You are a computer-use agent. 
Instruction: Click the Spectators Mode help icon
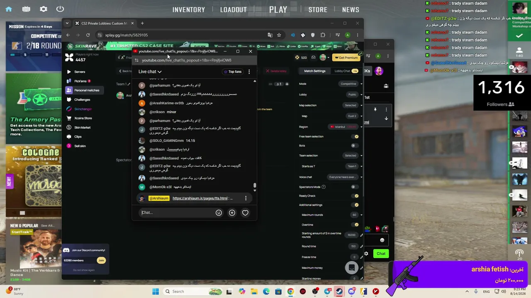(324, 187)
